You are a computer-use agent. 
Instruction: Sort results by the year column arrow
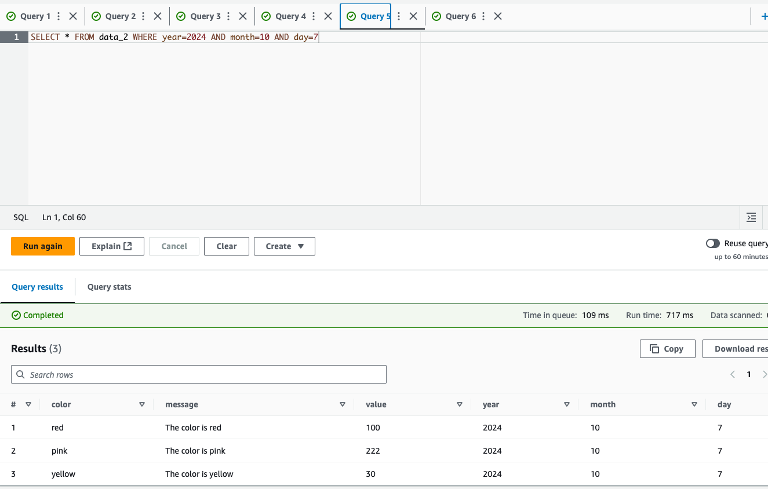567,404
